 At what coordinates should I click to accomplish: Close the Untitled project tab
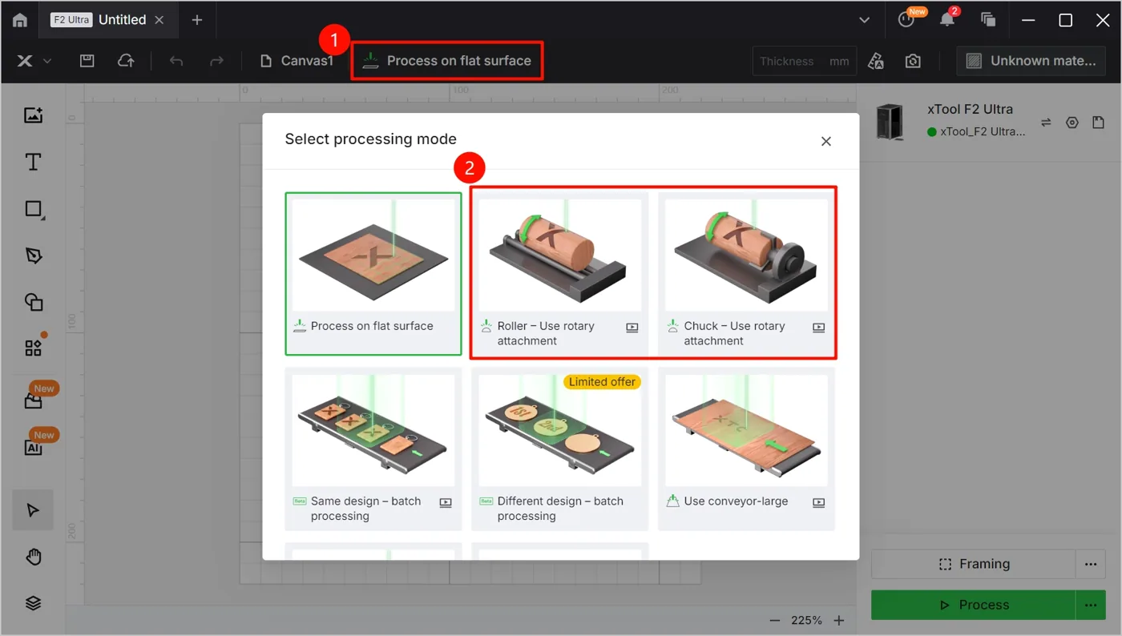tap(159, 20)
